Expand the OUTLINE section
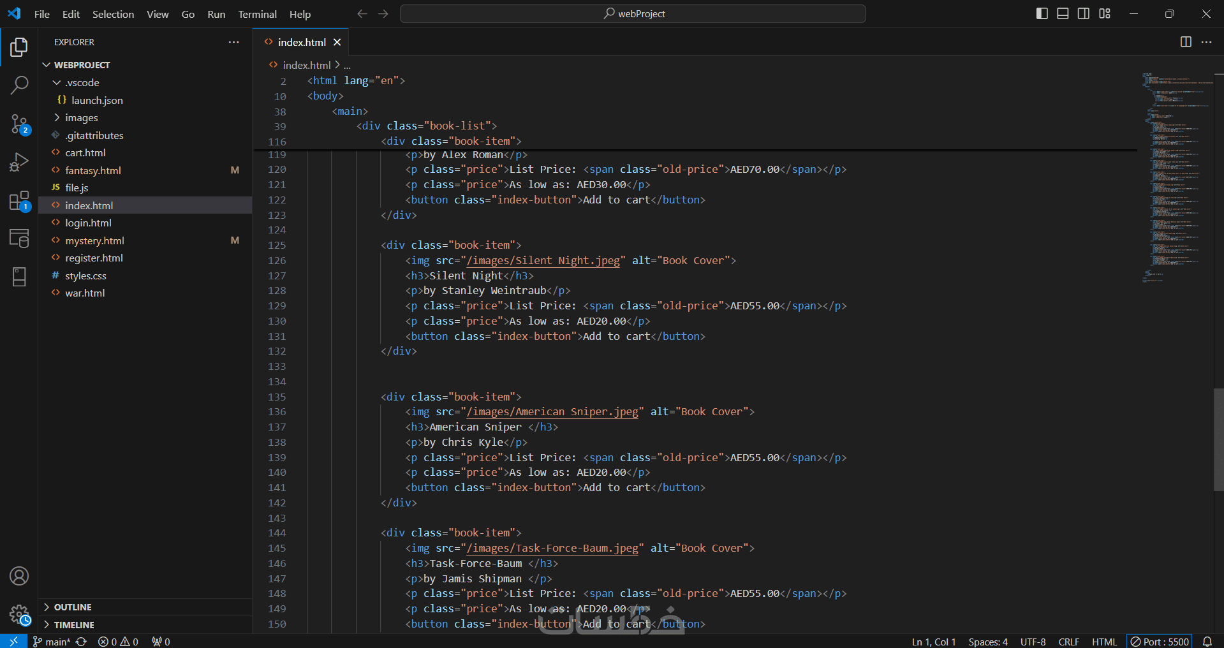The image size is (1224, 648). [73, 607]
